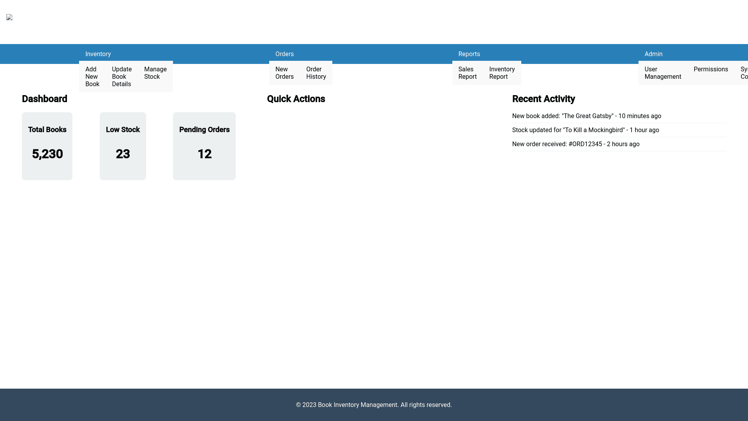Click the broken logo image icon
This screenshot has width=748, height=421.
(9, 17)
